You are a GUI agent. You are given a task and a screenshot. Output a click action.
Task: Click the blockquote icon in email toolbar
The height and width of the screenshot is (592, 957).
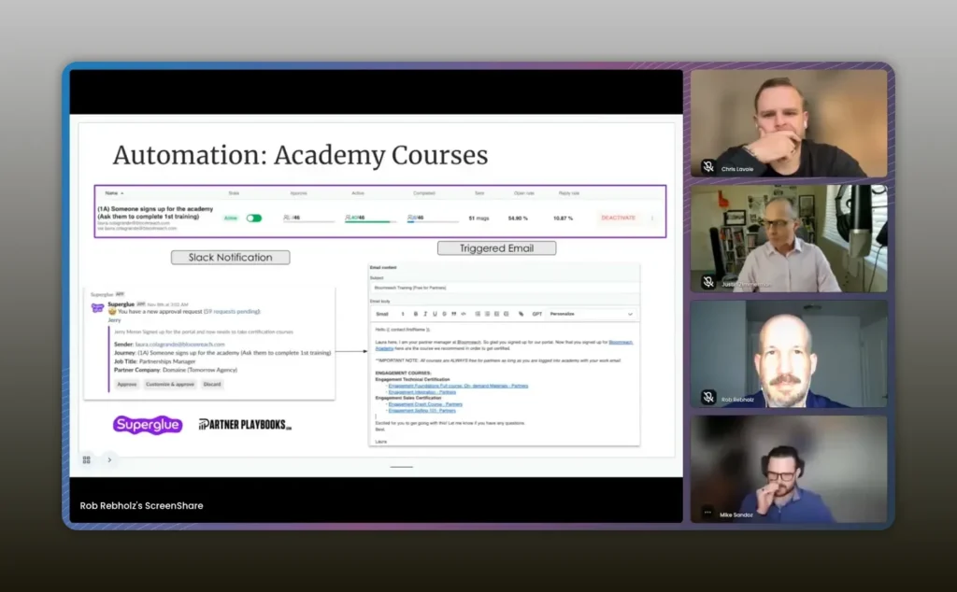(453, 314)
